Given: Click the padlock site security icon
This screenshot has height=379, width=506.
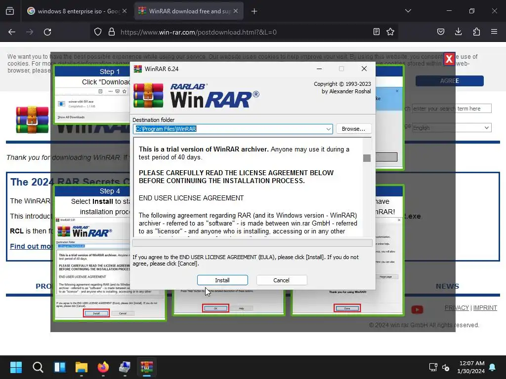Looking at the screenshot, I should (x=112, y=32).
